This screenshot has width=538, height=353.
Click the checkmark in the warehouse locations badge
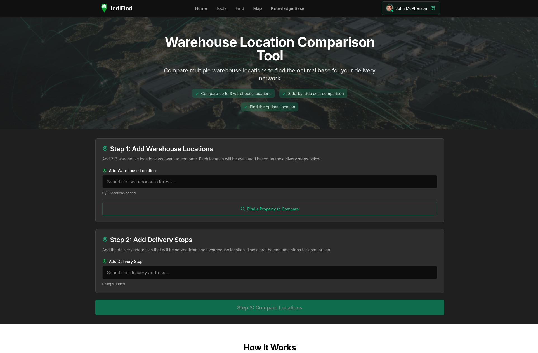point(197,93)
